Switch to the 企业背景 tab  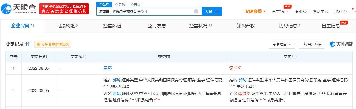pos(23,26)
